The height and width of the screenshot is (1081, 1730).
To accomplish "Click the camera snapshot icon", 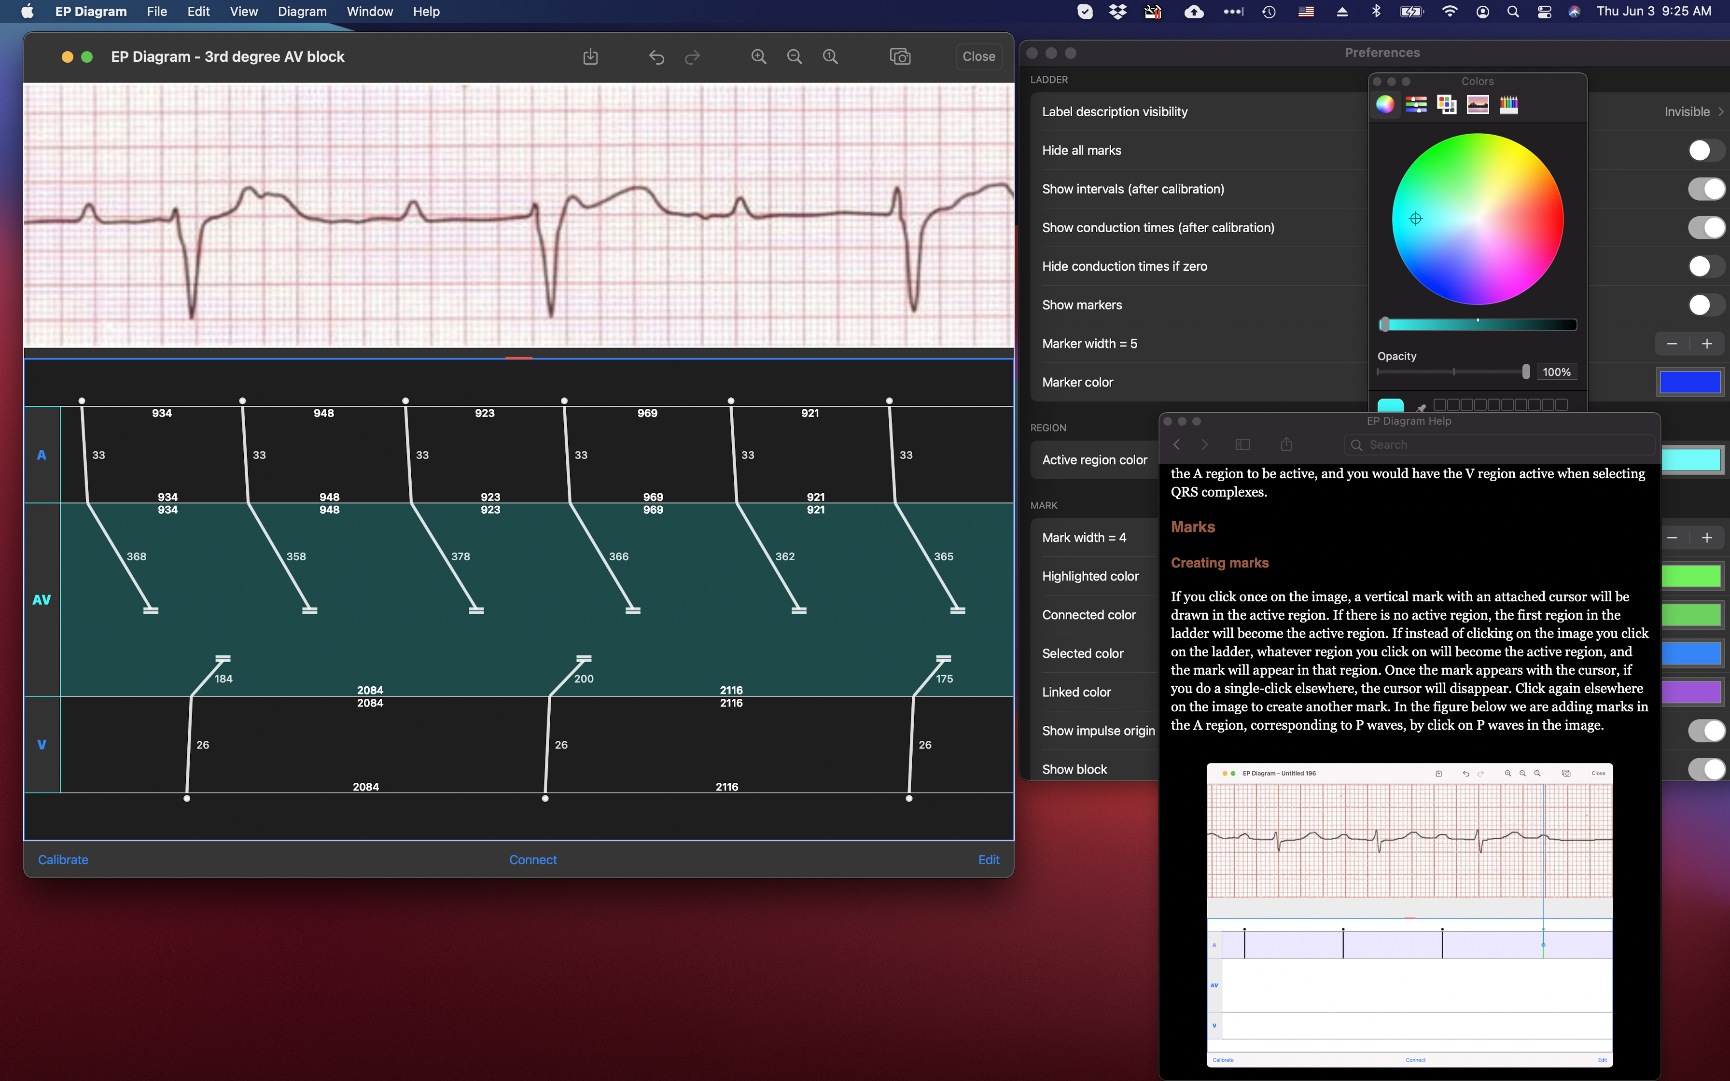I will (x=900, y=56).
